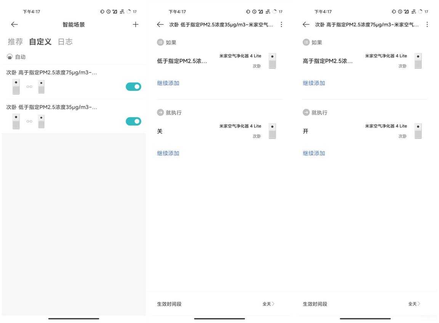Click trigger purifier icon in 低于35 scene row
The height and width of the screenshot is (323, 439).
[x=16, y=121]
